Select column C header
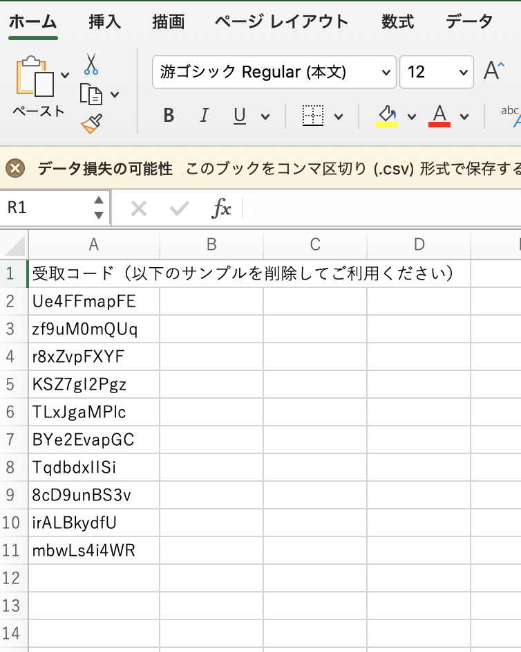The width and height of the screenshot is (521, 652). point(315,244)
